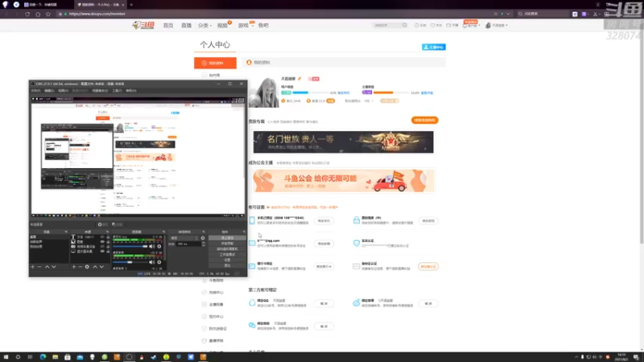
Task: Add a new source in OBS Sources panel
Action: [73, 267]
